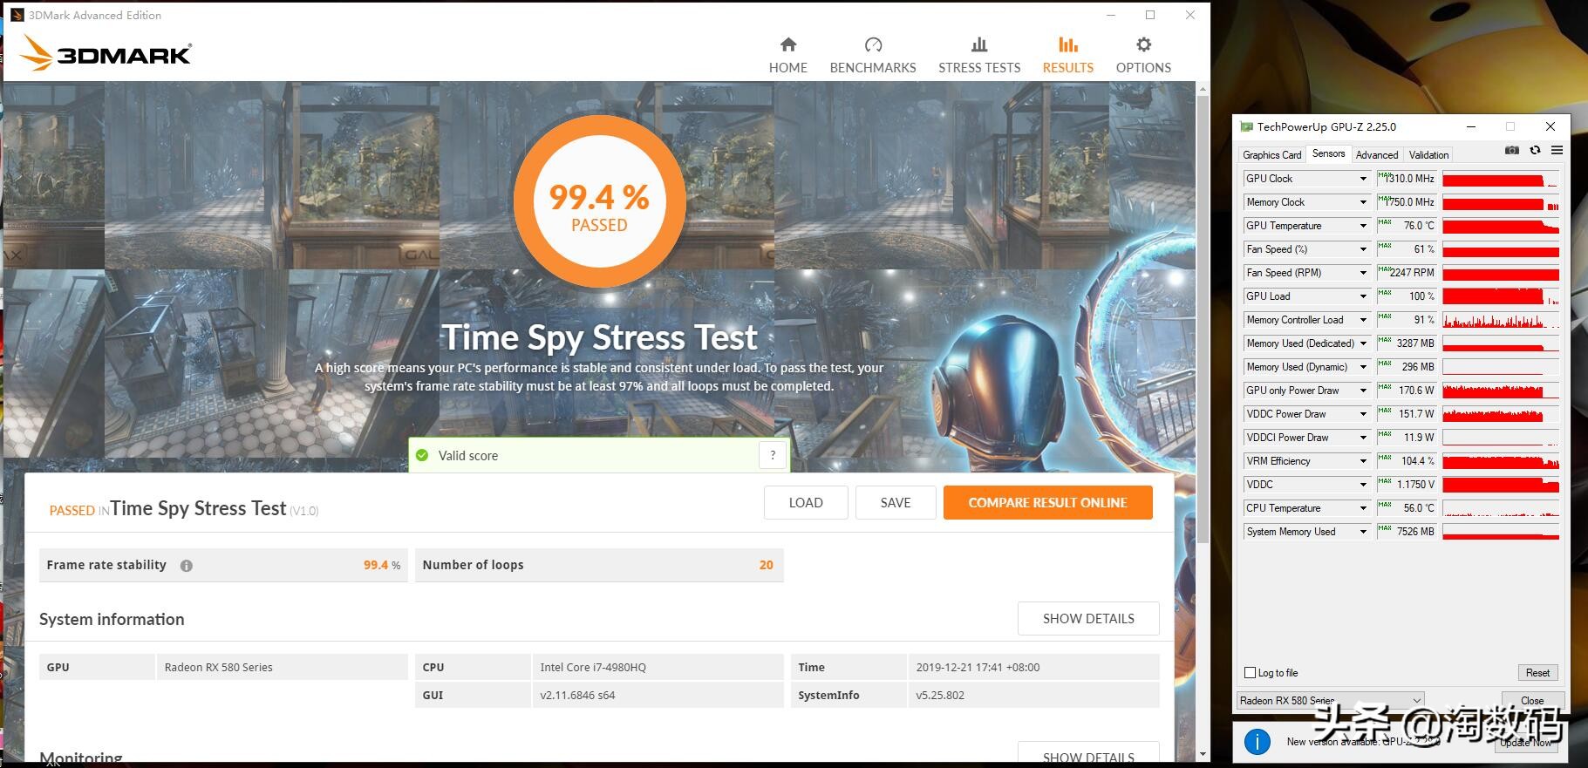Click the Memory Controller Load history graph

[1501, 320]
